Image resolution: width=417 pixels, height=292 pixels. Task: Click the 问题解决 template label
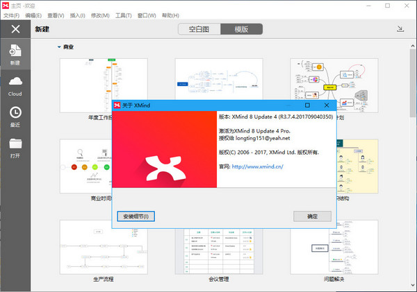coord(334,279)
